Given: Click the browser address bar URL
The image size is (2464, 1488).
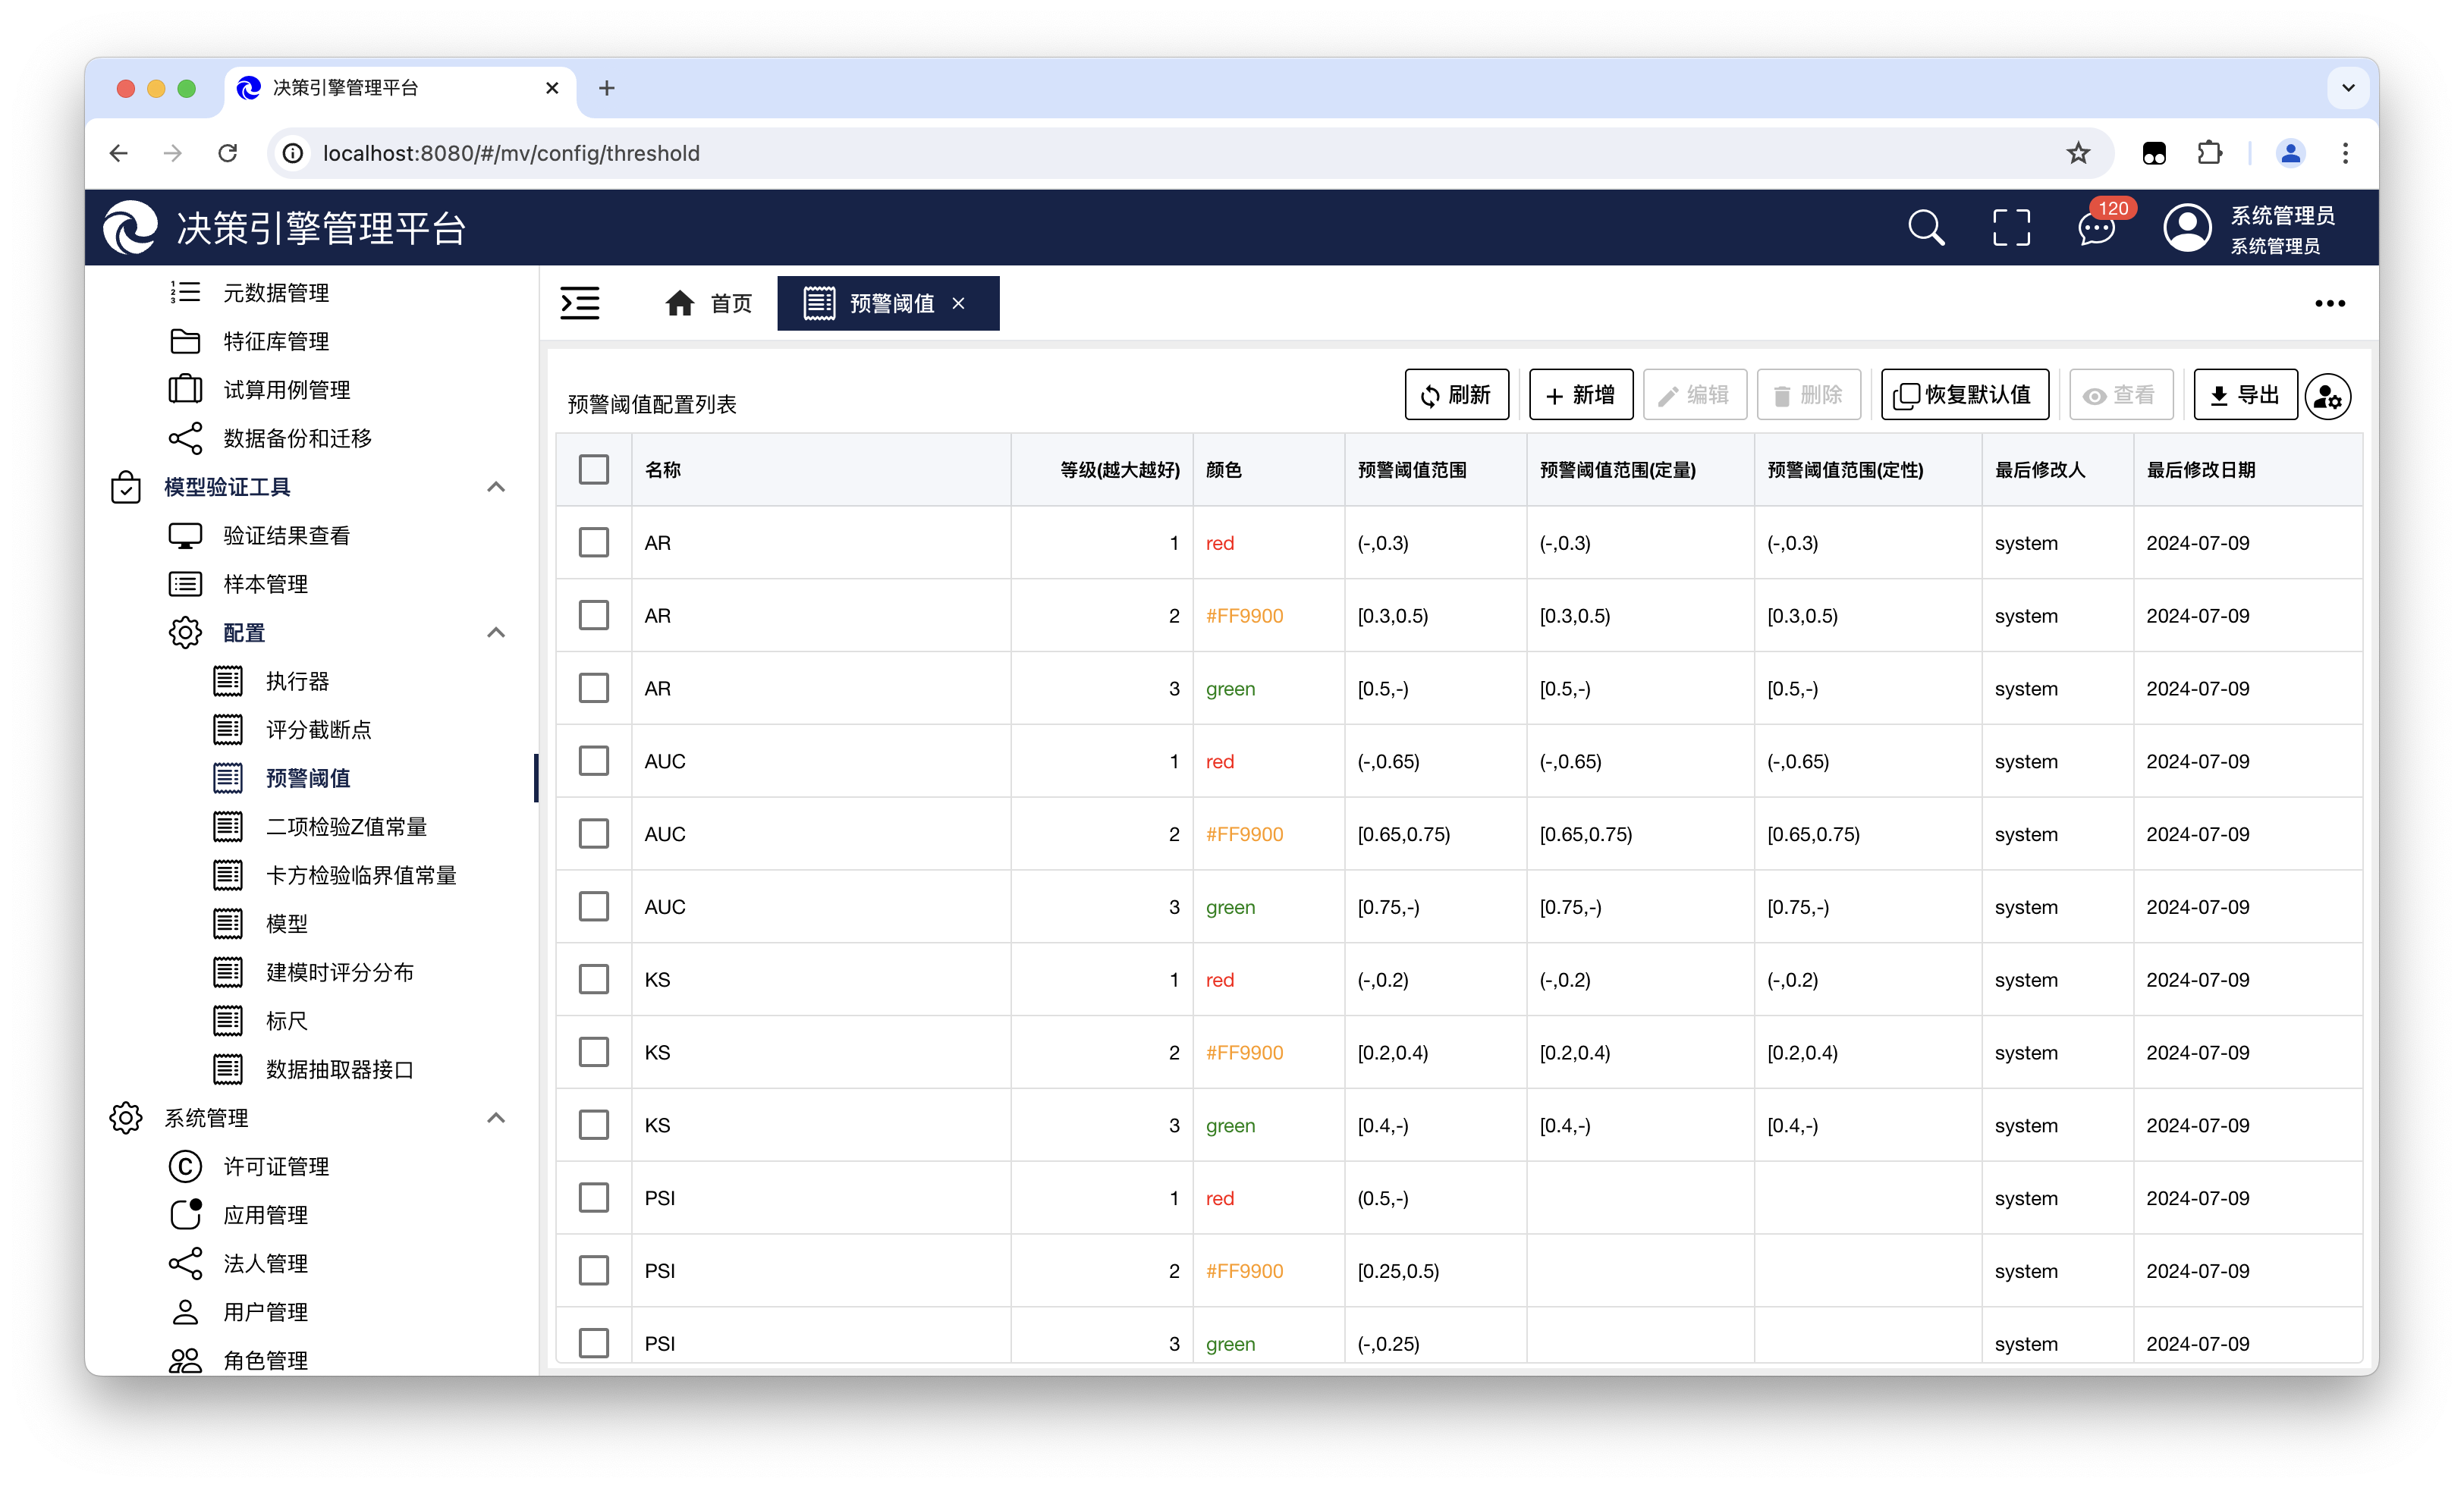Looking at the screenshot, I should (x=510, y=153).
